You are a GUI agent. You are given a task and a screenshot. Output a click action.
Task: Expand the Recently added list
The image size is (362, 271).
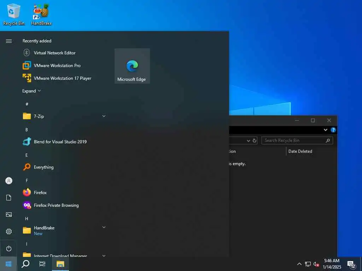(31, 91)
